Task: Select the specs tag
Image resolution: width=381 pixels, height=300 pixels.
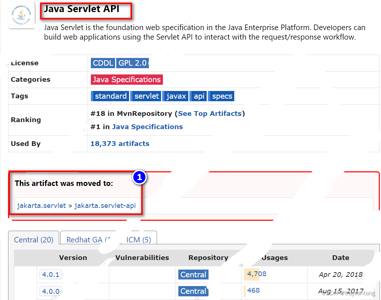Action: 221,96
